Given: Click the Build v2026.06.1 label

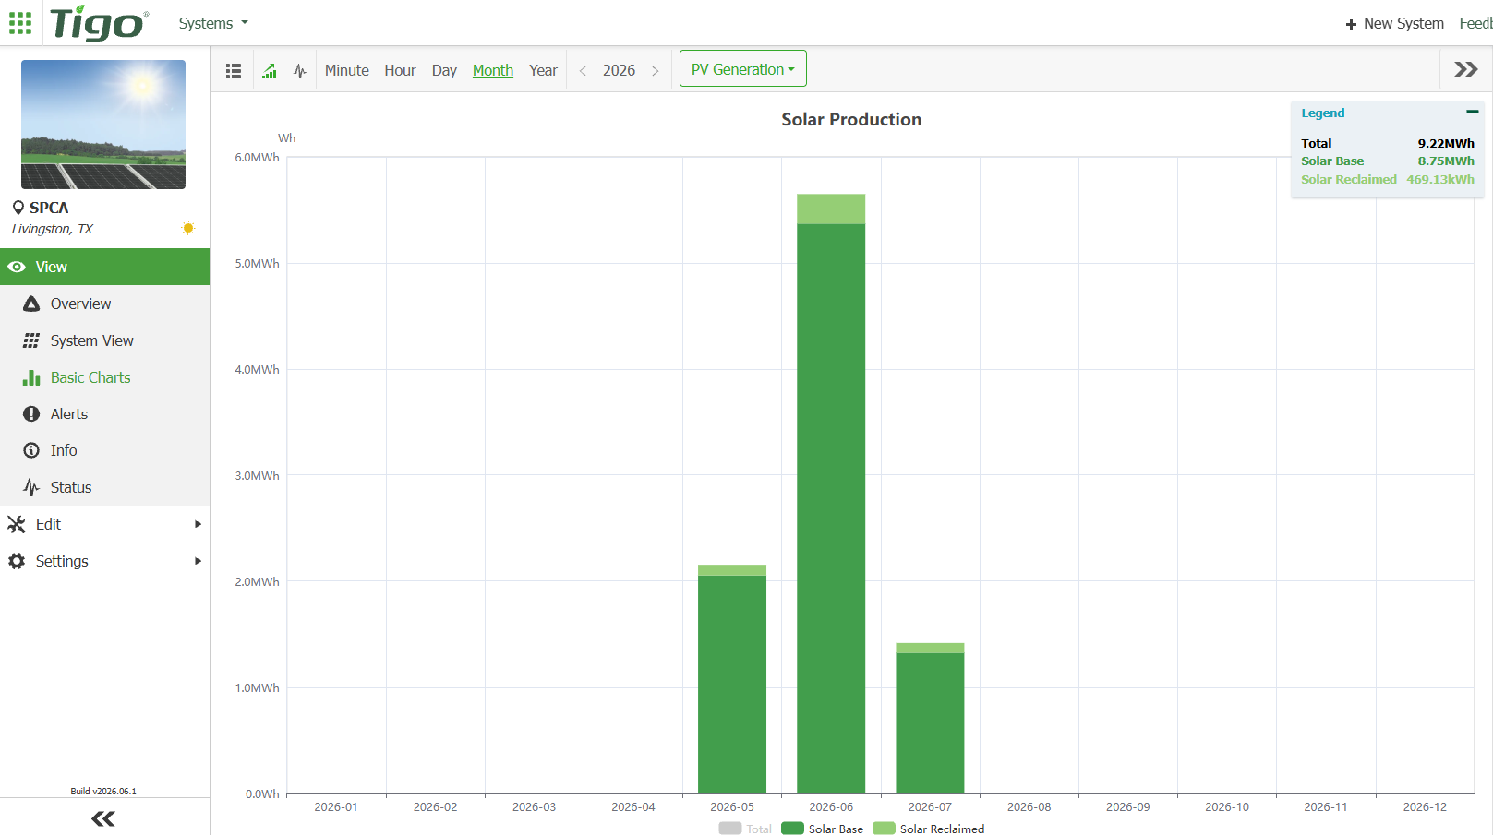Looking at the screenshot, I should point(103,791).
